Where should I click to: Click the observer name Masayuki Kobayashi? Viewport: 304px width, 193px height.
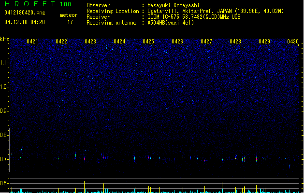pos(174,5)
